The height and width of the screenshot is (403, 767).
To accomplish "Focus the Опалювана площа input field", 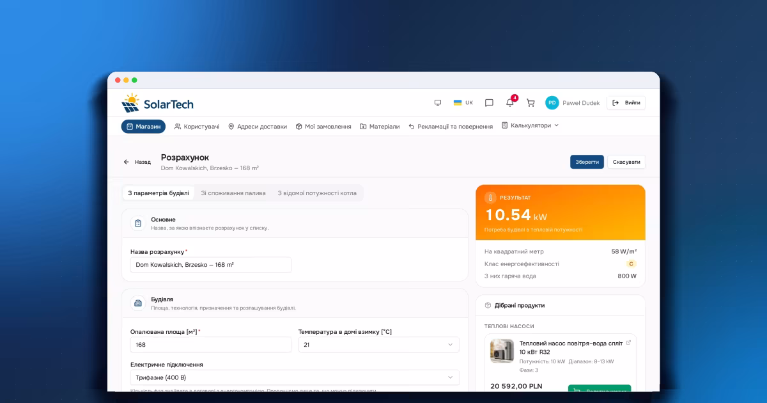I will [x=211, y=345].
